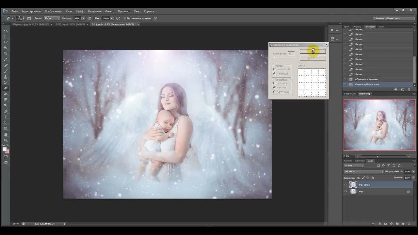Select 'Линейный' blur method radio
Viewport: 418px width, 235px height.
coord(274,74)
